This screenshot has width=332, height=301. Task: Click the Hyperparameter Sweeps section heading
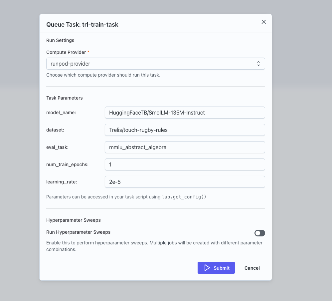click(73, 220)
